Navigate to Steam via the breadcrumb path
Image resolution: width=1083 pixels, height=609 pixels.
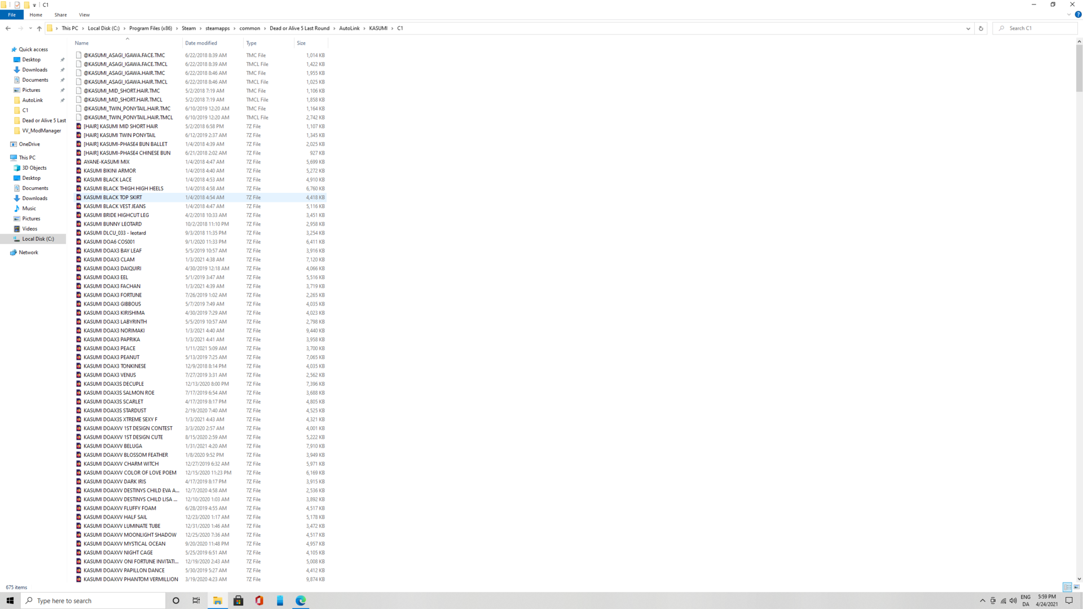[189, 28]
